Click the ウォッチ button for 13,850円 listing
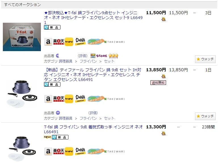The height and width of the screenshot is (163, 218). coord(205,116)
